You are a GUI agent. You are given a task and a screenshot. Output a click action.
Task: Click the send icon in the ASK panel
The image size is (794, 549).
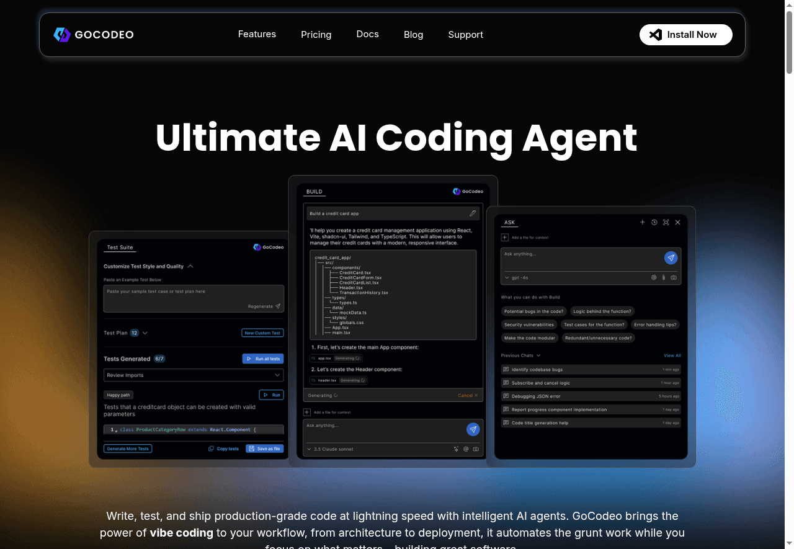tap(670, 258)
